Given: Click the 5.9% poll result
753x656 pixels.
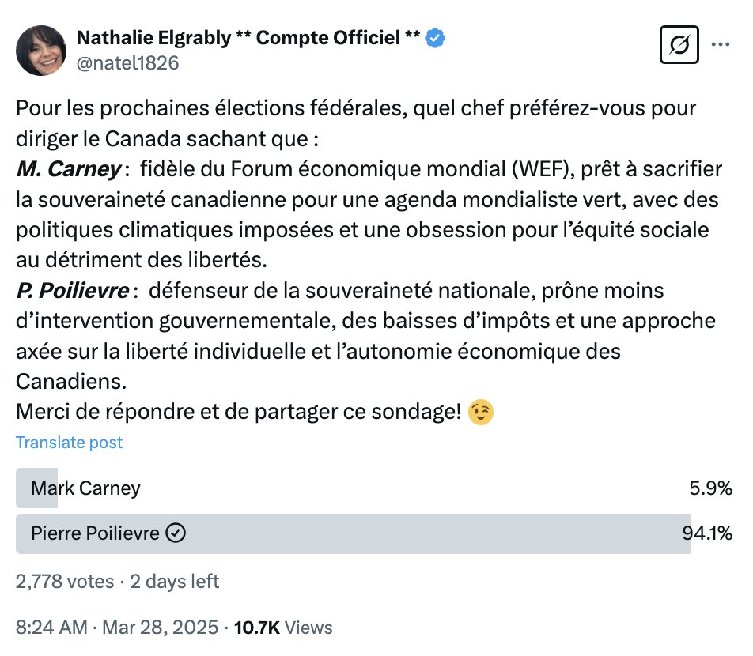Looking at the screenshot, I should pos(710,488).
